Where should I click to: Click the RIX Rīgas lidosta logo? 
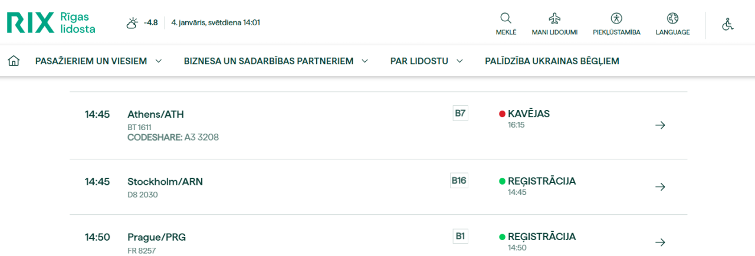[51, 23]
